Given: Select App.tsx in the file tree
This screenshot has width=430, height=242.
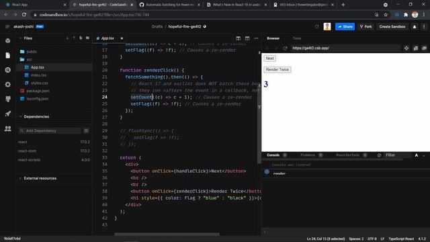Looking at the screenshot, I should click(x=38, y=67).
